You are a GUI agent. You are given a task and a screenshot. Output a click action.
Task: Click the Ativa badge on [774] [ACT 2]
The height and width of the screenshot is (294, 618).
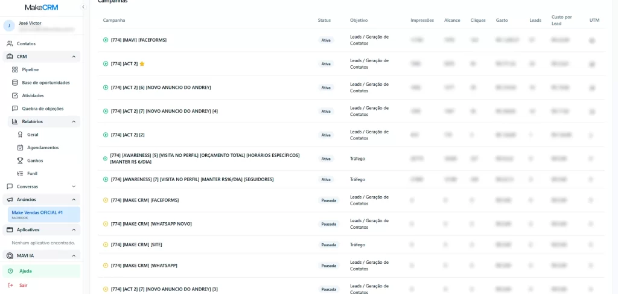coord(326,64)
